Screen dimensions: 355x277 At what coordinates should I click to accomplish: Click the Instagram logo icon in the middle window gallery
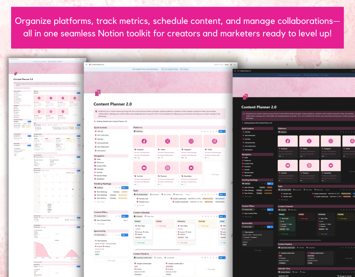(x=191, y=141)
